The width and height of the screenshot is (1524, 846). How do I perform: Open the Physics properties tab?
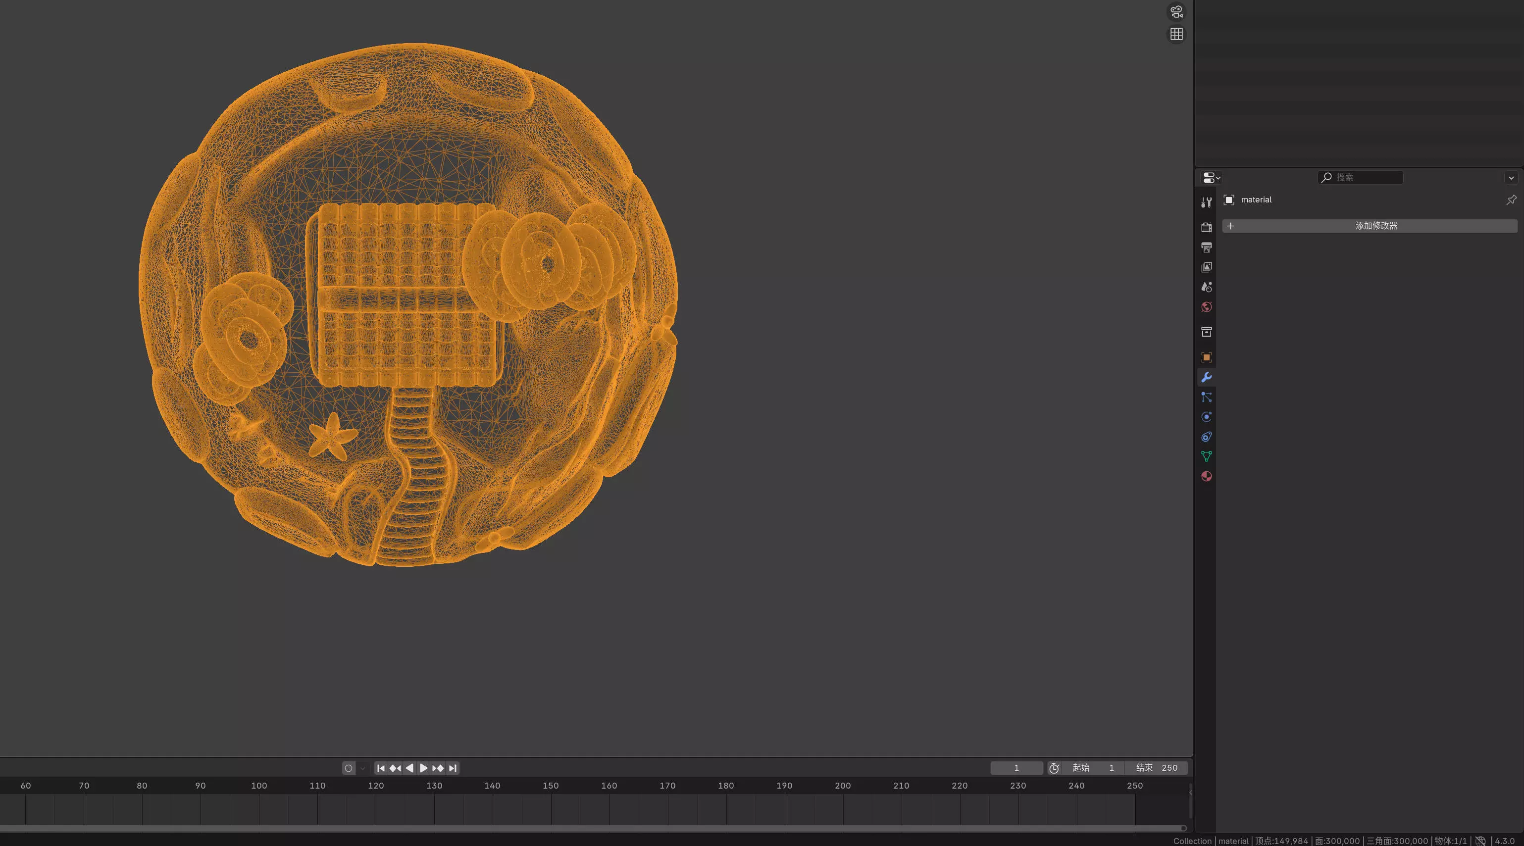(1206, 417)
